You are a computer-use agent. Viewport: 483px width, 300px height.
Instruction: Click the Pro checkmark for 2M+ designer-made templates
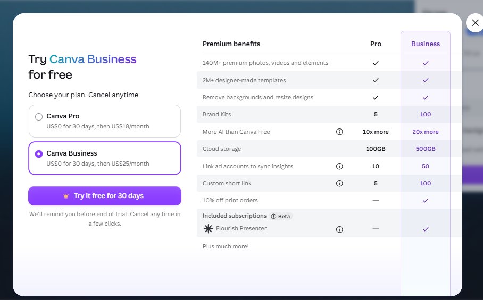click(x=376, y=80)
